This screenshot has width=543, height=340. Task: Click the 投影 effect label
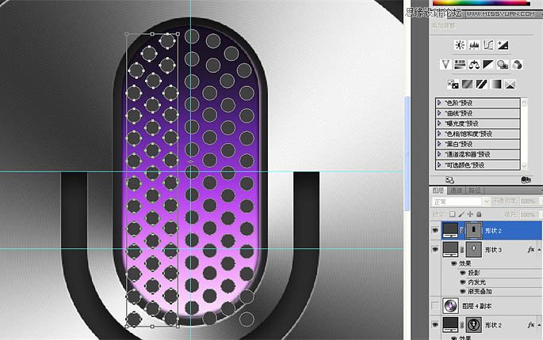click(474, 273)
